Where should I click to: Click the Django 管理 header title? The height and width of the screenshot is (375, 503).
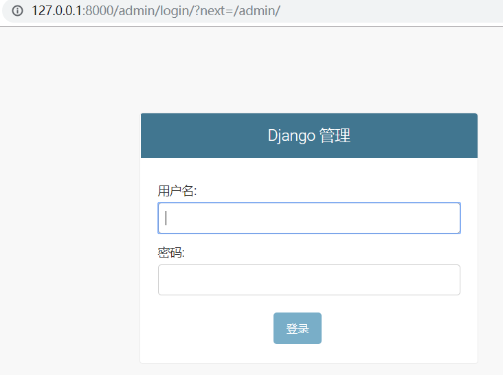click(309, 135)
